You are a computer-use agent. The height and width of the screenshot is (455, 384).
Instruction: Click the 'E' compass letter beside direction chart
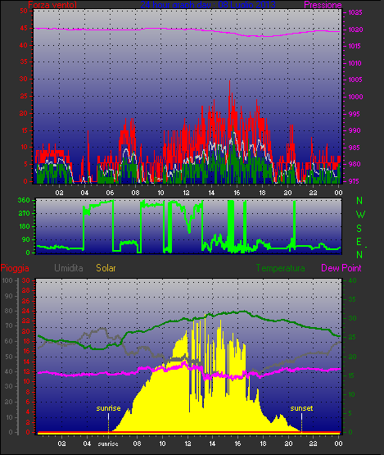359,241
